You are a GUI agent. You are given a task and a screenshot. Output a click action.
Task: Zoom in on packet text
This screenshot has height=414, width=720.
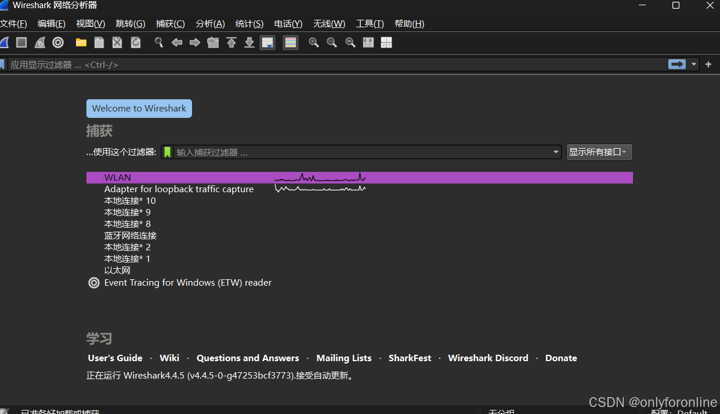(314, 42)
